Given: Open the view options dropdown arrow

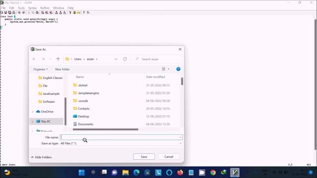Looking at the screenshot, I should [168, 69].
